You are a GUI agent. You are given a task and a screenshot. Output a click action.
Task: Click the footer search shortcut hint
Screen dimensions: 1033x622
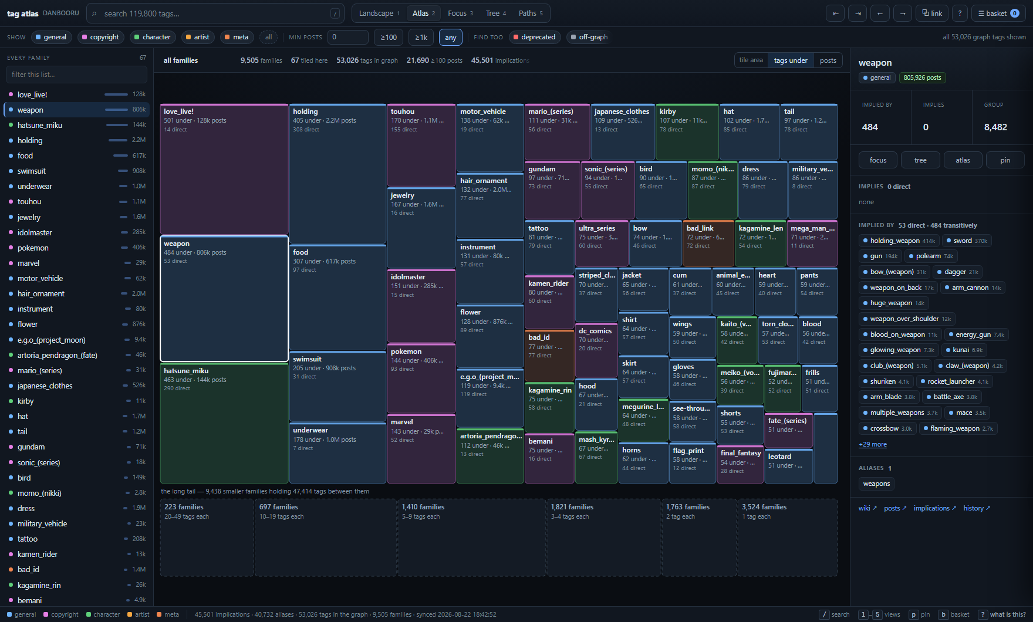pyautogui.click(x=835, y=614)
